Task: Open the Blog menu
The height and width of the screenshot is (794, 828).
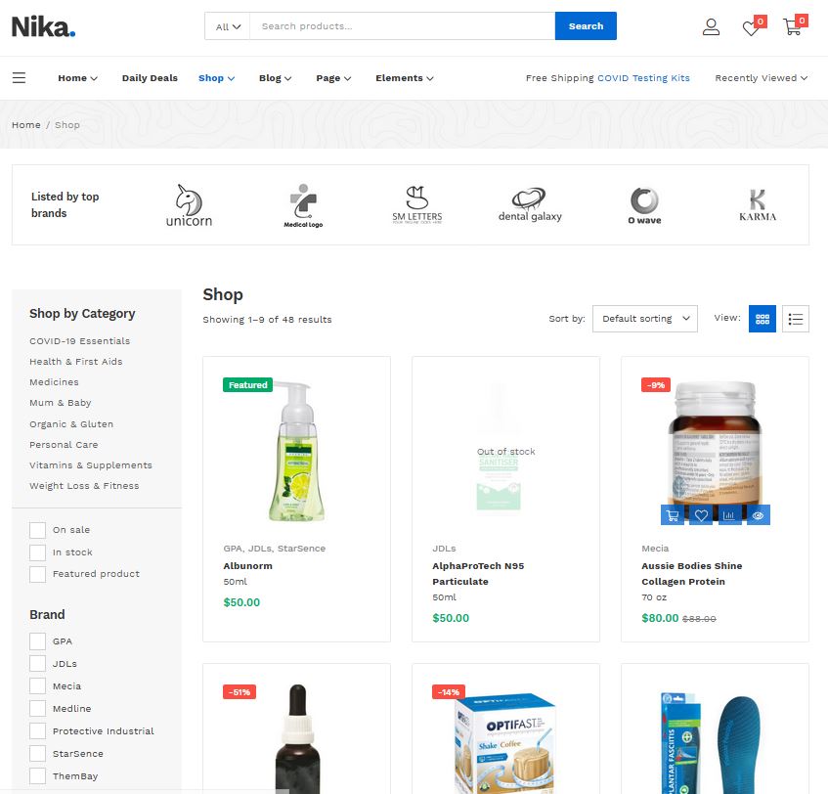Action: 275,77
